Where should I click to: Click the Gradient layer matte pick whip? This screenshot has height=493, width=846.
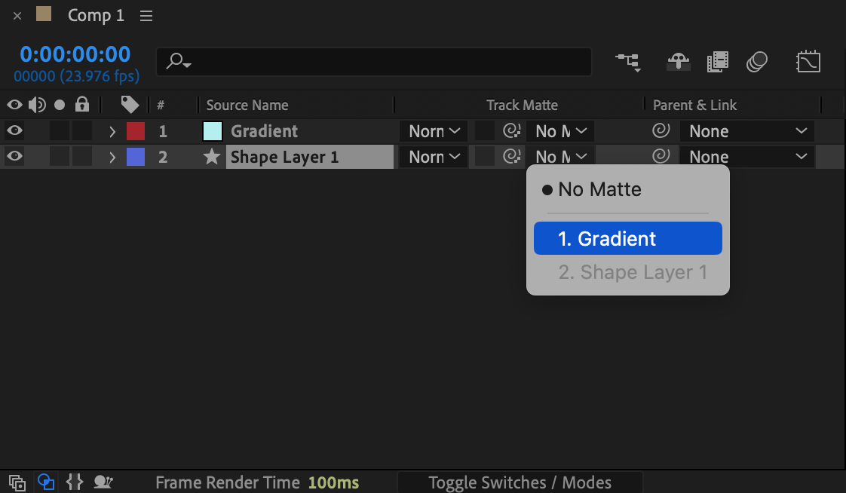click(512, 131)
